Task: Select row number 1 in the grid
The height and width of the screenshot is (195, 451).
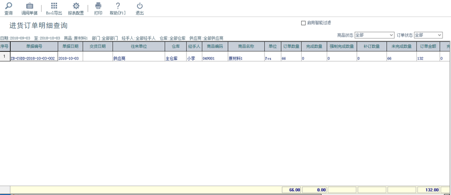Action: click(5, 56)
